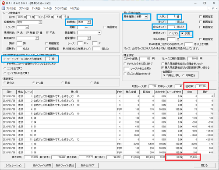Select the ココモ法で買う radio button
219x170 pixels.
click(5, 68)
